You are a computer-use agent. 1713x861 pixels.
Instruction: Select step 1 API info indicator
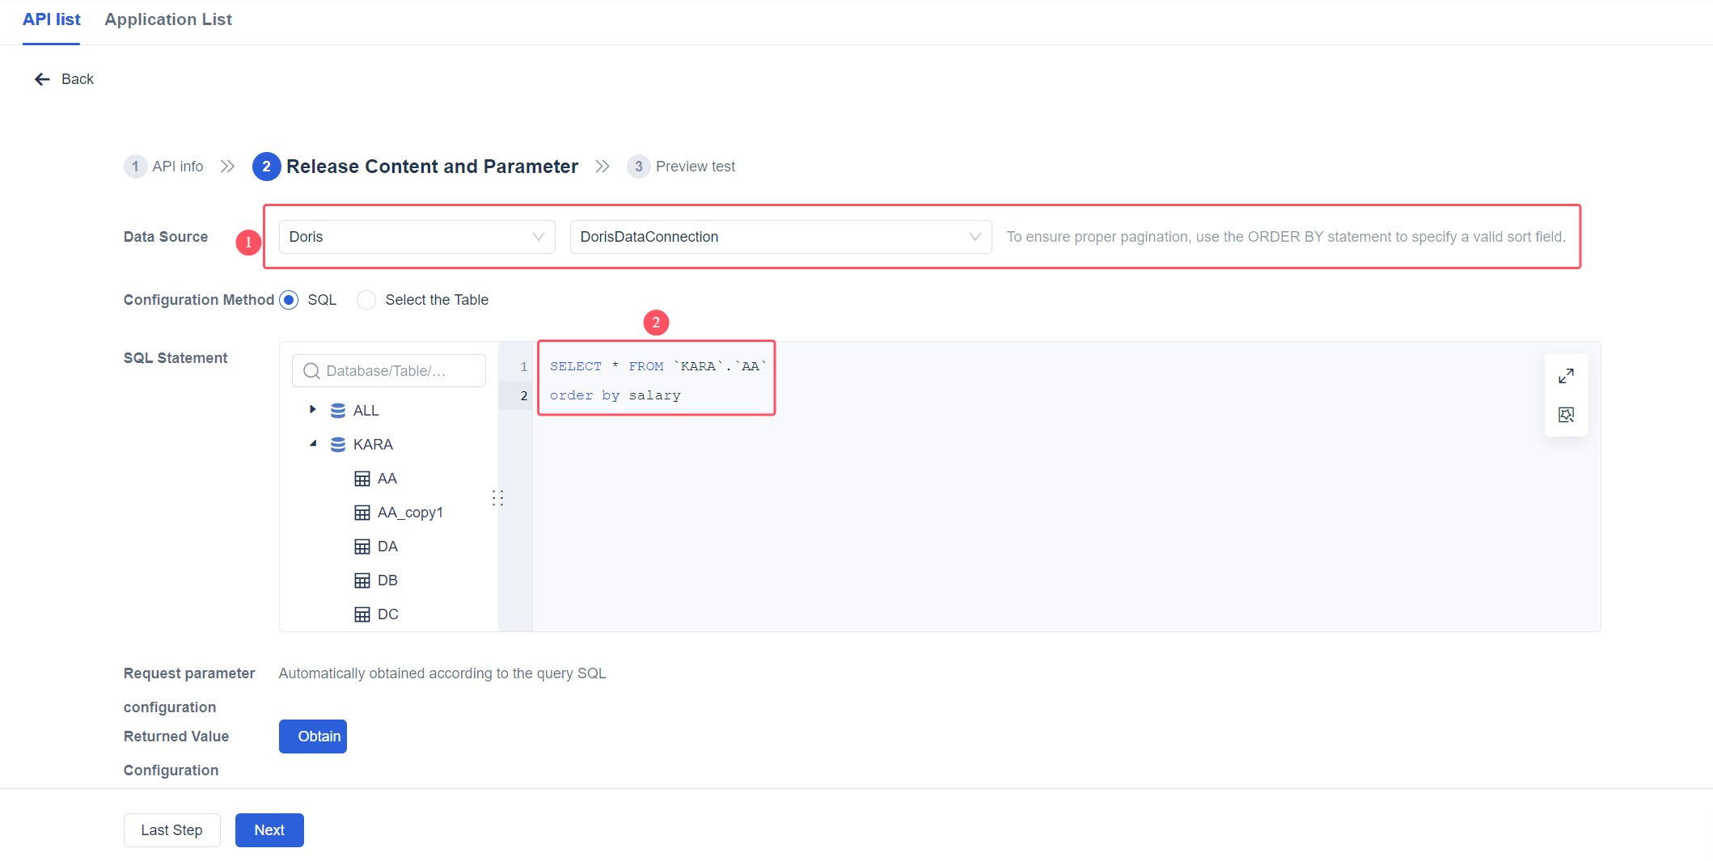pyautogui.click(x=135, y=166)
